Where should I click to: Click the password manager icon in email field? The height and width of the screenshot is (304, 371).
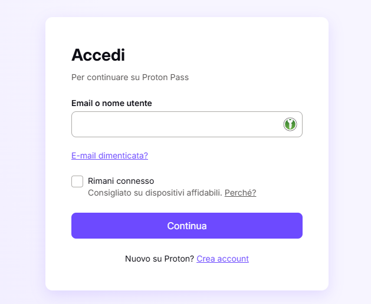click(x=290, y=124)
